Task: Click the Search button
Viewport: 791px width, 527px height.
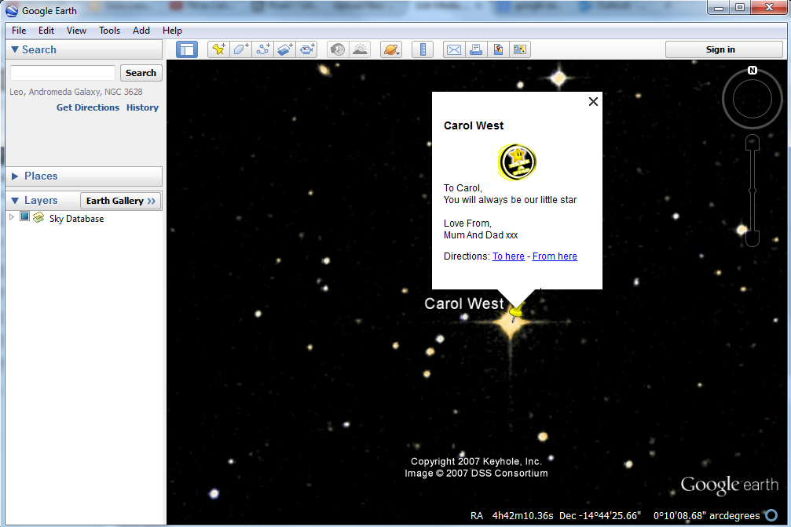Action: [x=141, y=73]
